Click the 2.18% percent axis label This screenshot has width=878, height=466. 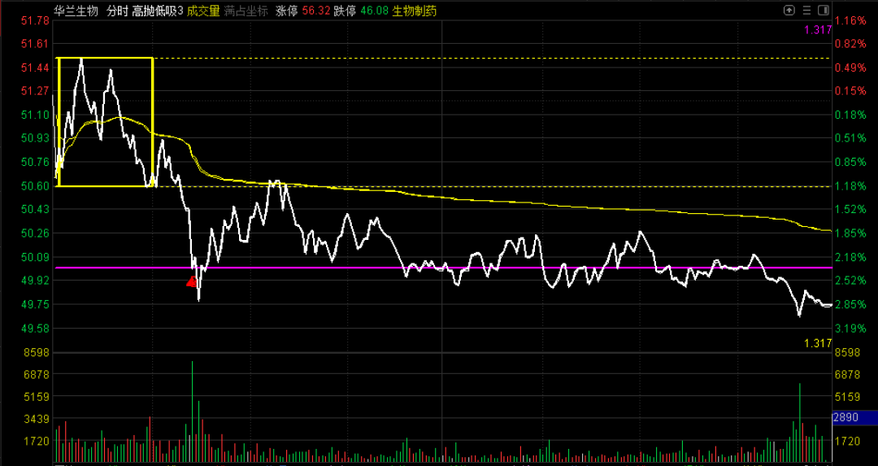tap(850, 257)
